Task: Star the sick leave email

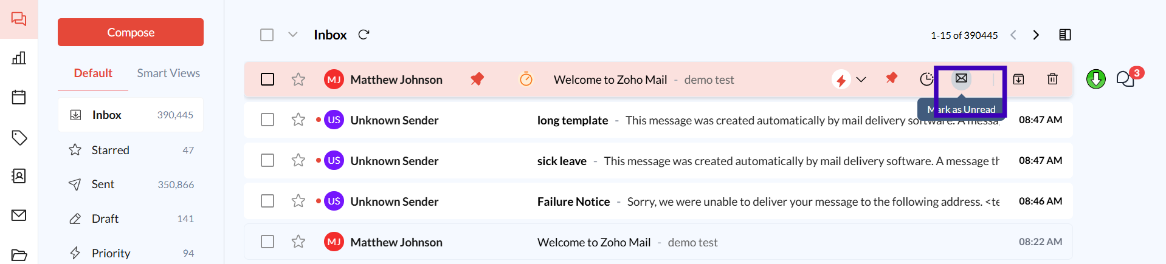Action: 298,160
